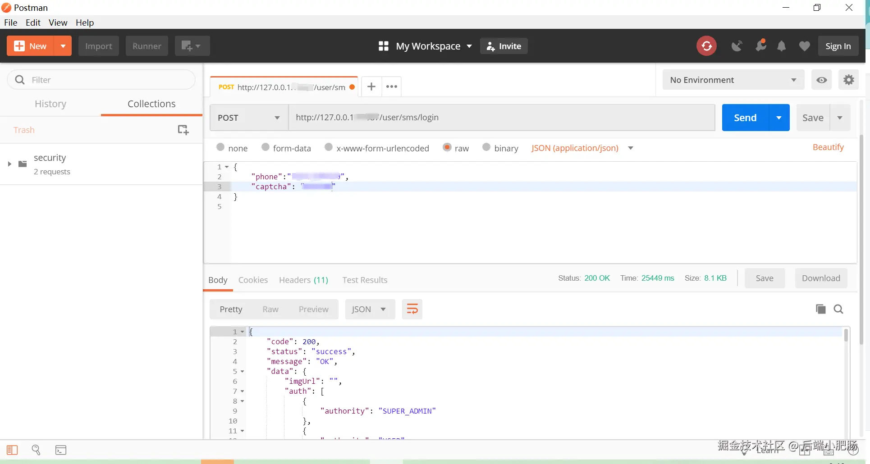Image resolution: width=870 pixels, height=464 pixels.
Task: Click the heart icon in header
Action: coord(804,46)
